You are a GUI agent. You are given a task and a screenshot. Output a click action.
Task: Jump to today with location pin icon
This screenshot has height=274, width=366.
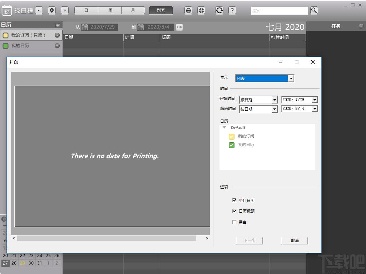[x=52, y=10]
